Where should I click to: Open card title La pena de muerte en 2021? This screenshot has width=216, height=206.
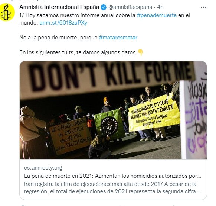112,176
